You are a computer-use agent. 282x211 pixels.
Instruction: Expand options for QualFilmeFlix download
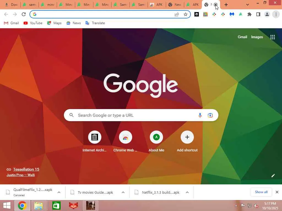click(59, 192)
